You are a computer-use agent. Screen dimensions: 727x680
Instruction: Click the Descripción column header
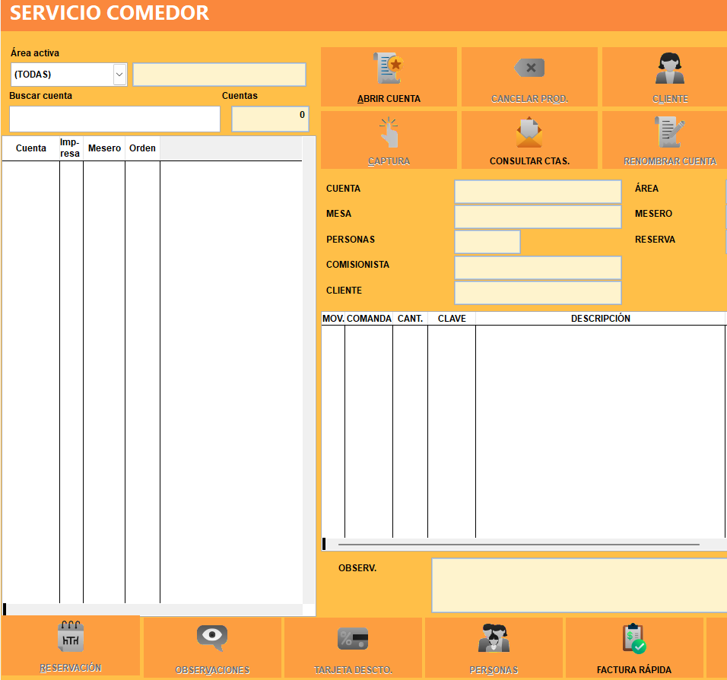600,319
